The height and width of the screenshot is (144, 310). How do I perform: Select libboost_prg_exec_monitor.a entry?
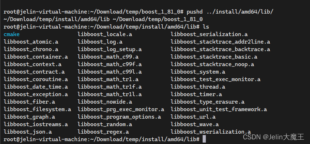(x=121, y=109)
